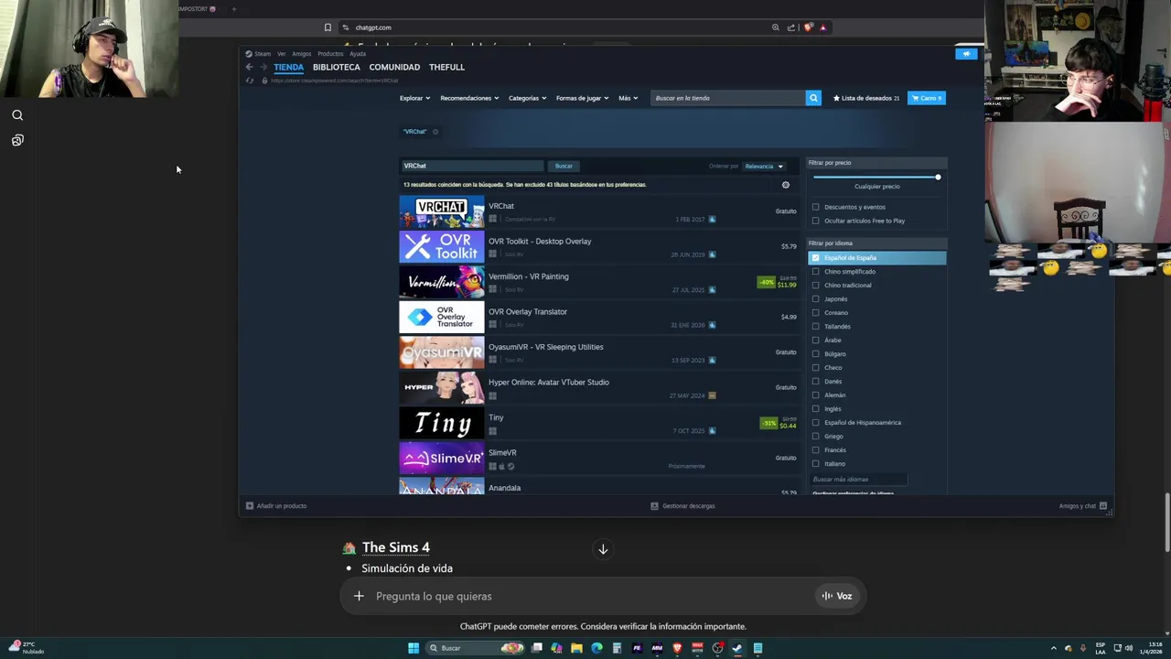This screenshot has height=659, width=1171.
Task: Open Lista de deseados wishlist
Action: (x=865, y=98)
